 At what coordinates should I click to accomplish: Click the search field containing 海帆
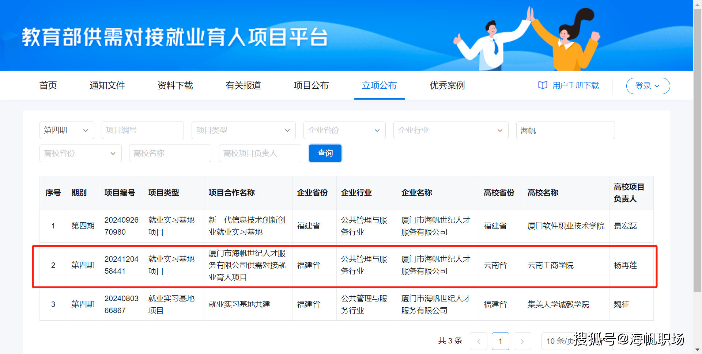coord(565,130)
